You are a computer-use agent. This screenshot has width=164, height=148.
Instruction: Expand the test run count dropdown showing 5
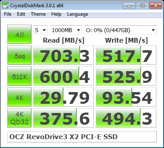point(40,30)
